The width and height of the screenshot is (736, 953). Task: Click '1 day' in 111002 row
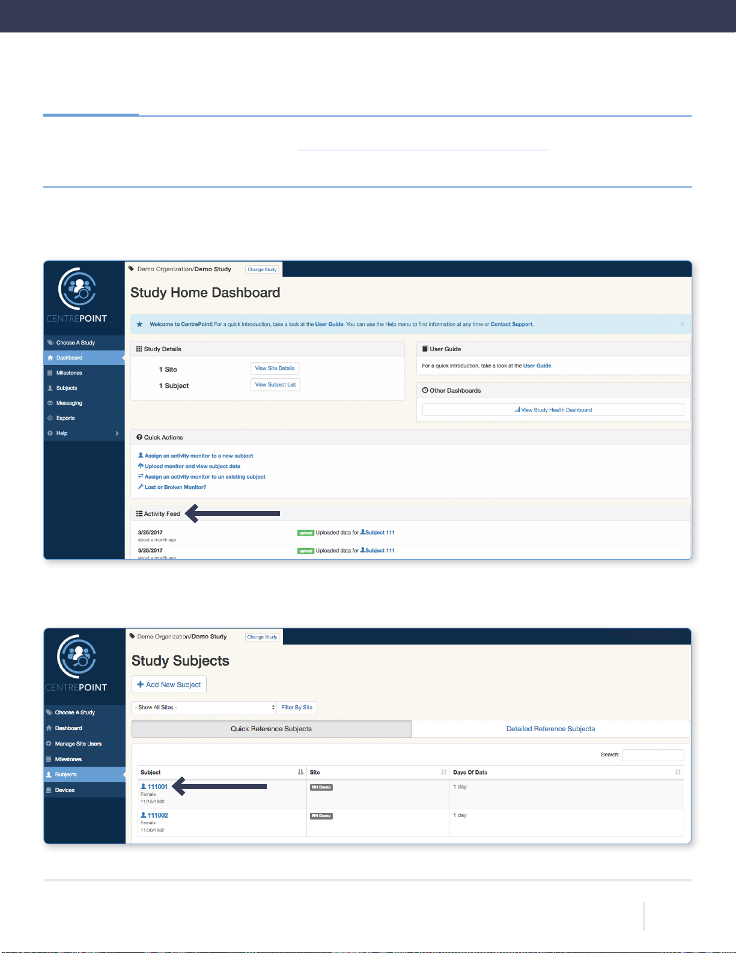point(460,815)
